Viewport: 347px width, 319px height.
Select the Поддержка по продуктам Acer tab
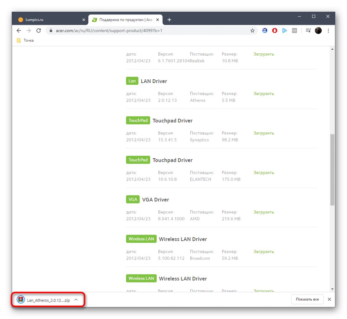[x=126, y=20]
